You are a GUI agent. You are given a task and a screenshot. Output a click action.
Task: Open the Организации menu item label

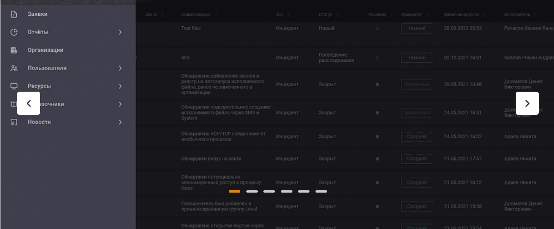[x=45, y=50]
